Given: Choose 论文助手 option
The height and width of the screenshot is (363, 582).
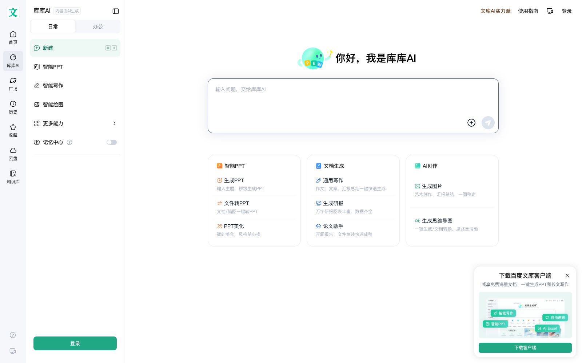Looking at the screenshot, I should click(353, 230).
